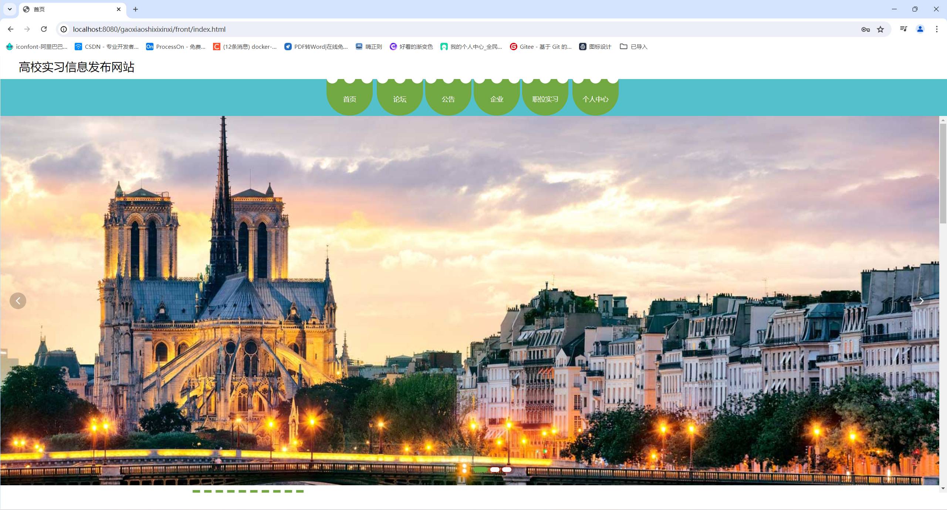Go to 论坛 navigation item
Viewport: 947px width, 510px height.
point(400,99)
